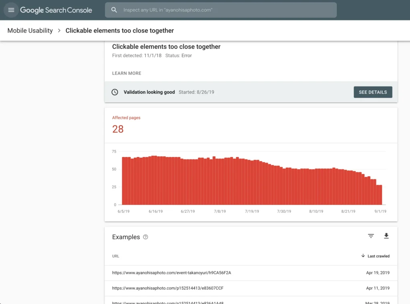Image resolution: width=410 pixels, height=304 pixels.
Task: Click the breadcrumb chevron separator
Action: (x=59, y=30)
